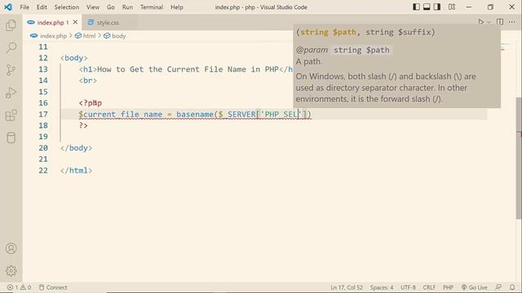Screen dimensions: 522x293
Task: Click the br tag on line 14
Action: click(x=88, y=81)
